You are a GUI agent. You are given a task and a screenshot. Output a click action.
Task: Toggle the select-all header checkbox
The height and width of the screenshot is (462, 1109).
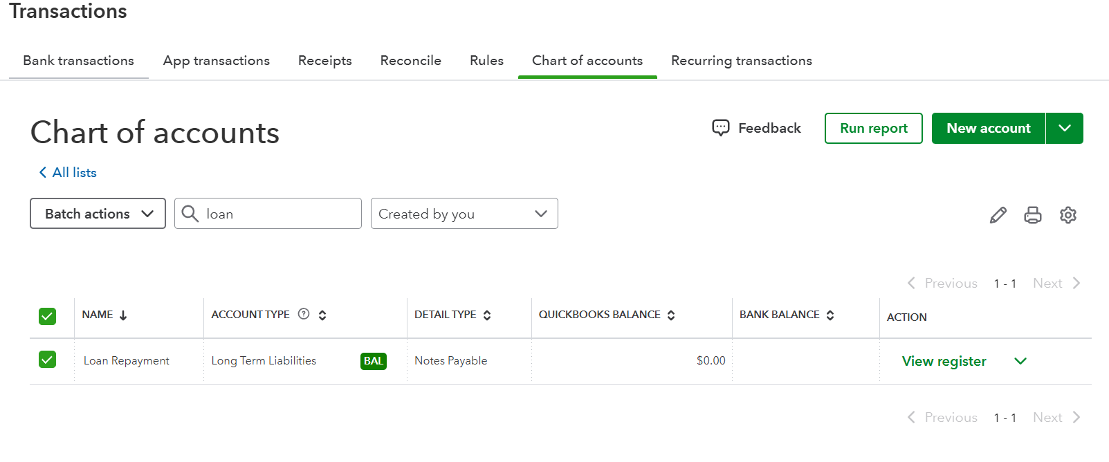(47, 316)
